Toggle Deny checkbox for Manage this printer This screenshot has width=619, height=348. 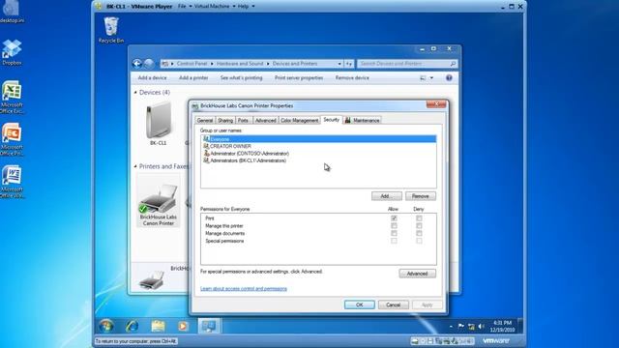419,225
